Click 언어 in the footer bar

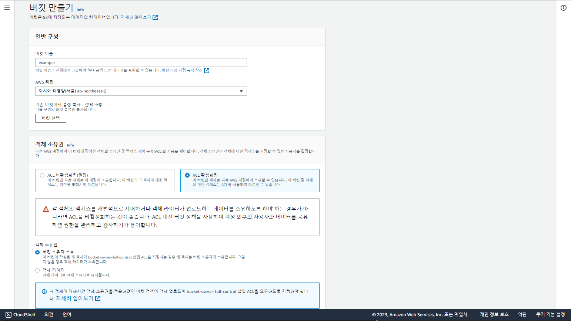point(67,315)
